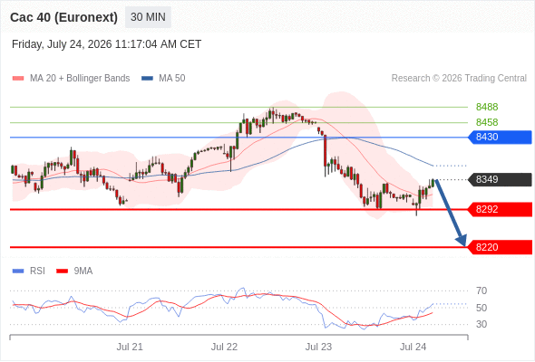Select the red 8220 support price tag
This screenshot has width=535, height=362.
pyautogui.click(x=500, y=247)
